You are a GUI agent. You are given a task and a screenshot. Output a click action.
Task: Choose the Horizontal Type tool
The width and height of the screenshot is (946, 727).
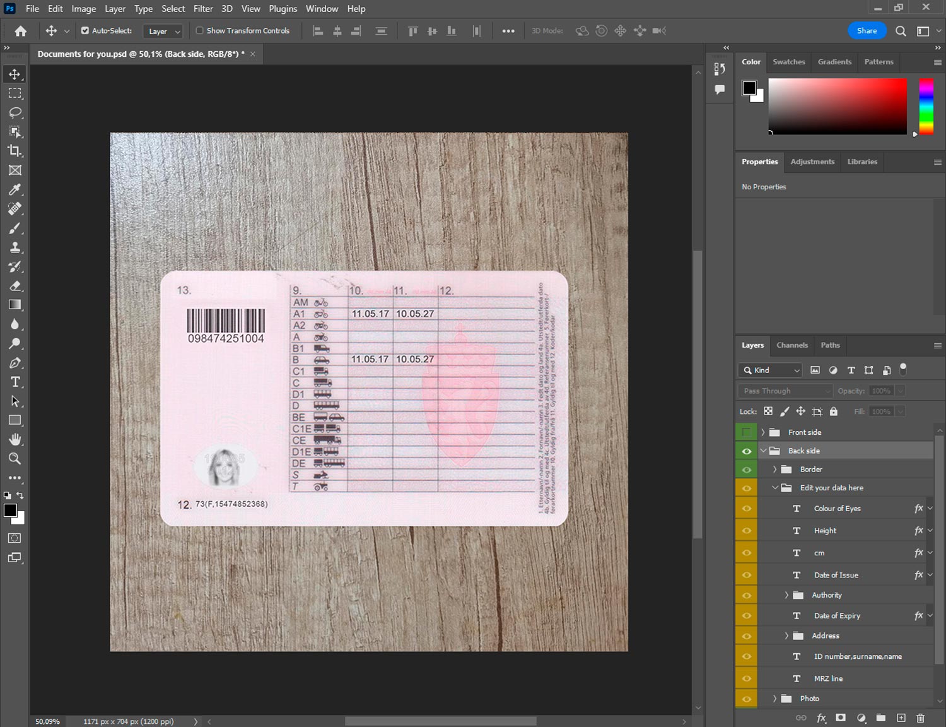pyautogui.click(x=15, y=382)
